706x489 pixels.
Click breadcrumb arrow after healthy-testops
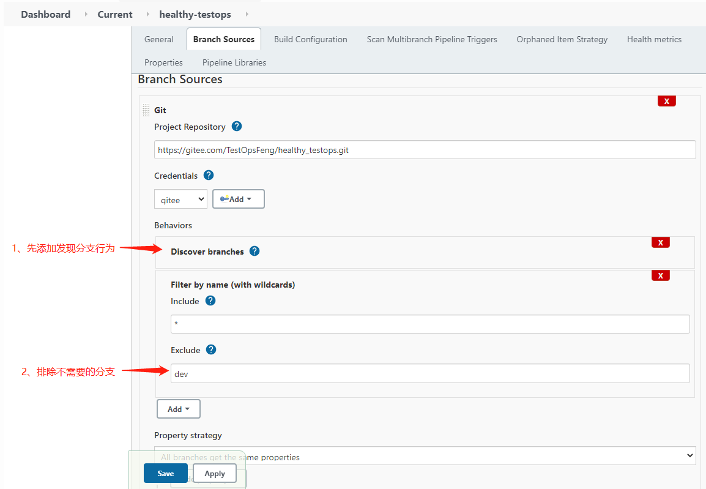(x=247, y=15)
